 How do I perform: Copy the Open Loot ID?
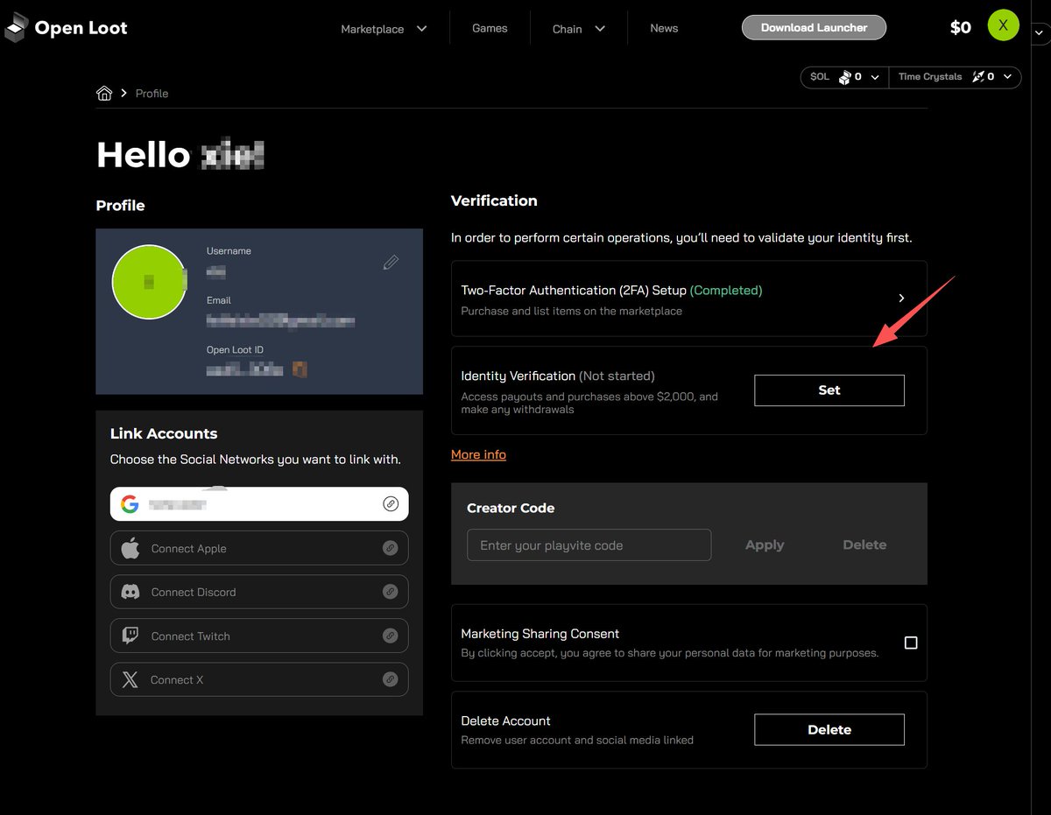(x=300, y=369)
